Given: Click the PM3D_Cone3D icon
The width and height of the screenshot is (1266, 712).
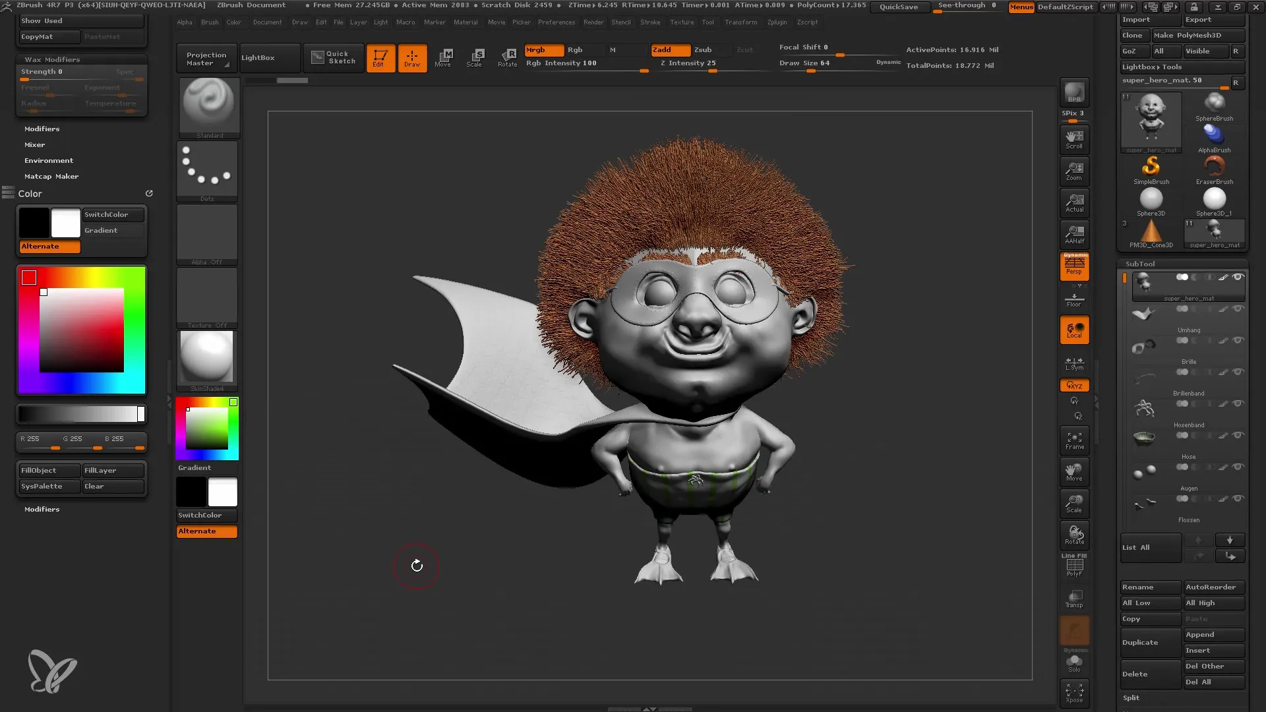Looking at the screenshot, I should pos(1151,230).
